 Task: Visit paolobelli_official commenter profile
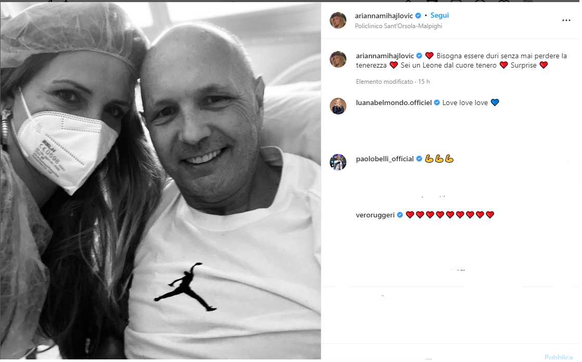[385, 159]
